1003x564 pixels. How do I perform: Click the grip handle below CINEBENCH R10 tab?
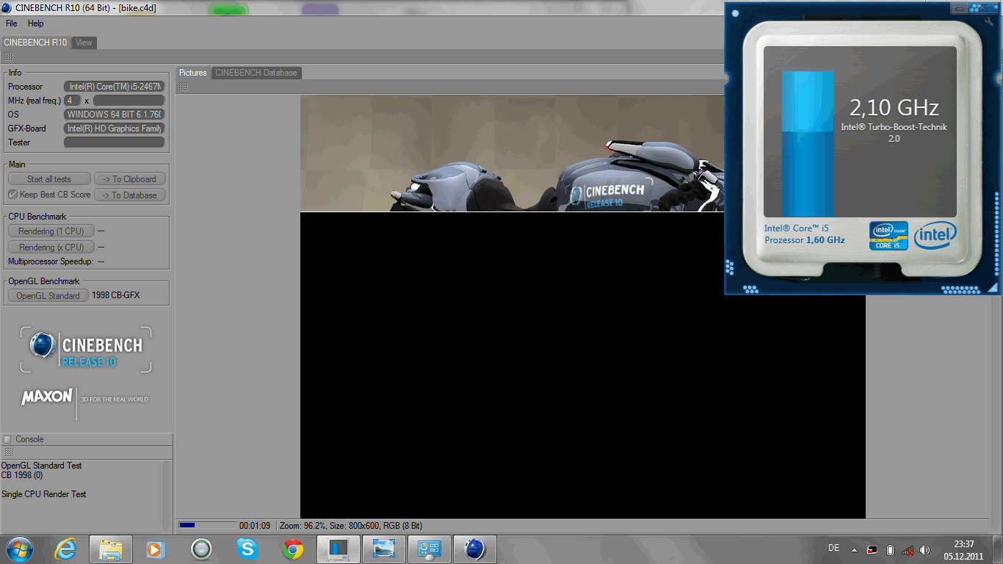tap(8, 57)
